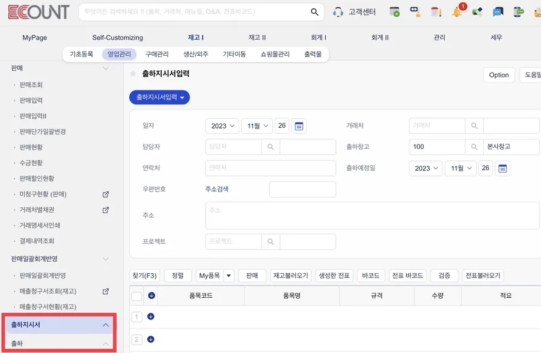The height and width of the screenshot is (353, 541).
Task: Open the 11월 month dropdown for 출하예정일
Action: (x=461, y=169)
